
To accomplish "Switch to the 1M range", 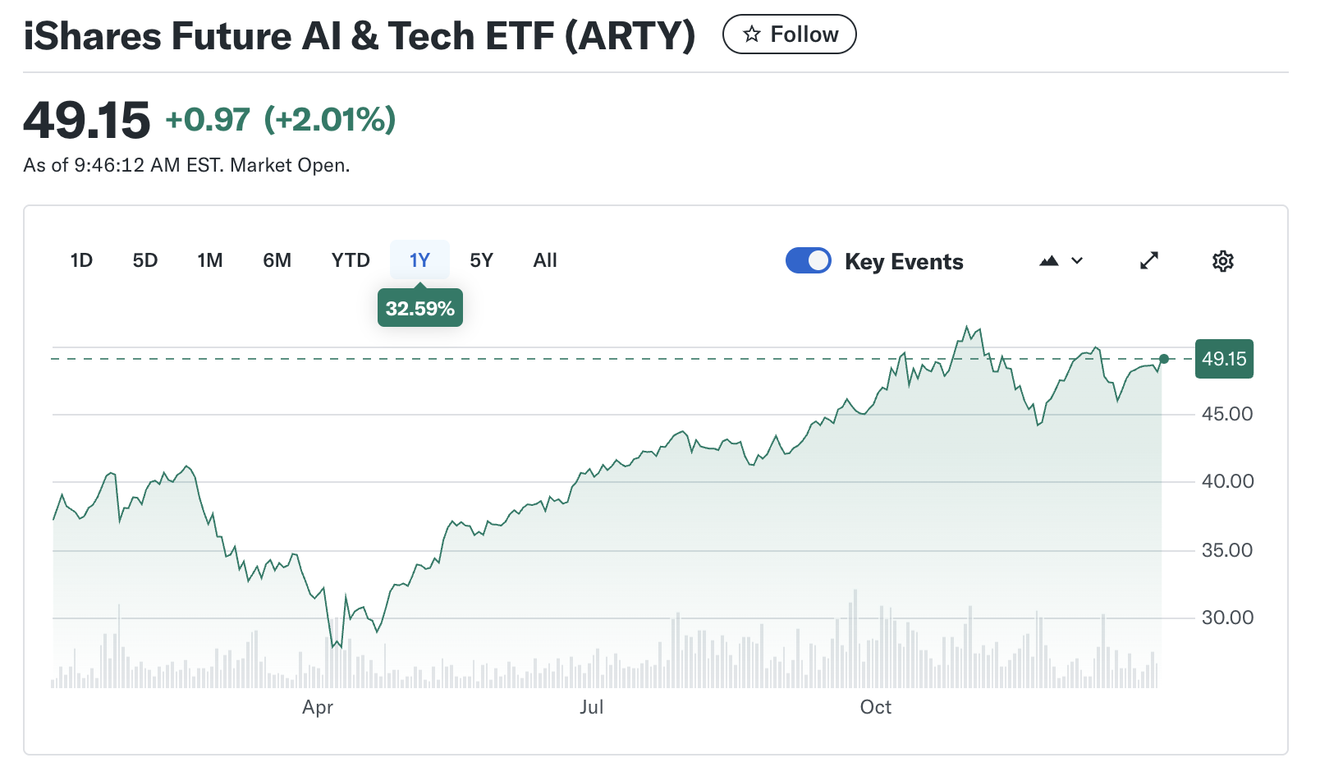I will pyautogui.click(x=210, y=260).
